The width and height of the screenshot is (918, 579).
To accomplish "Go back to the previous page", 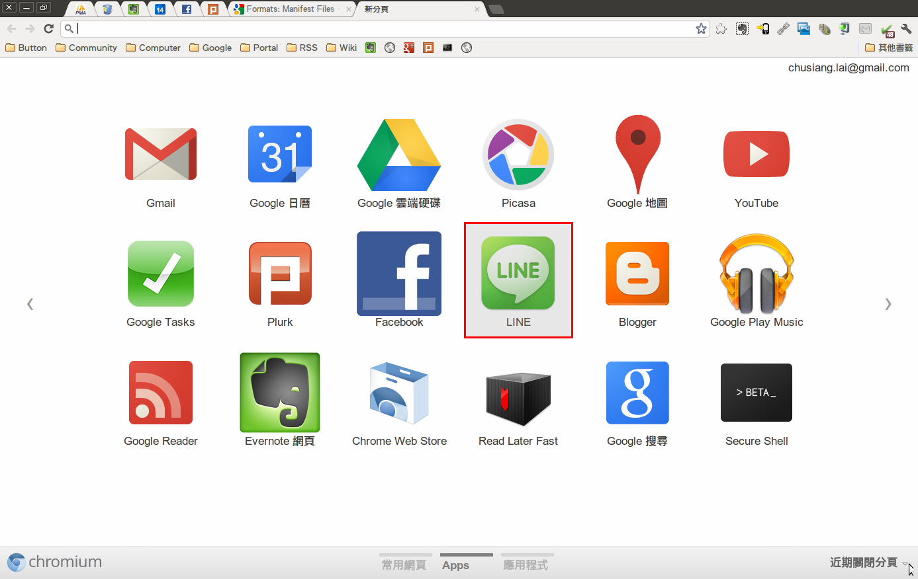I will click(11, 28).
